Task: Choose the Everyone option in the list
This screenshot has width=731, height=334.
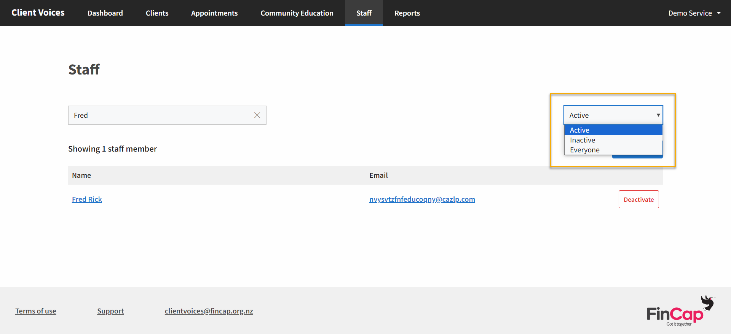Action: [x=613, y=150]
